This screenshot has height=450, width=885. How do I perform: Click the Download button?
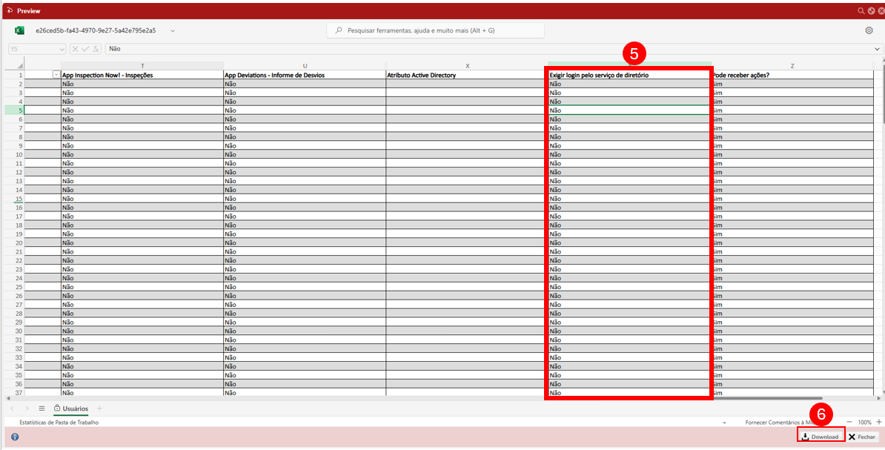(821, 437)
